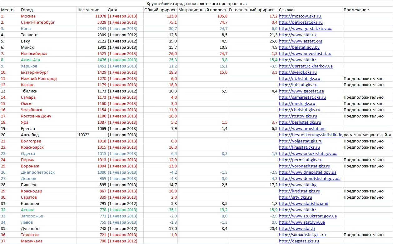Follow the bevoelkerungsstatistik.de link
The height and width of the screenshot is (244, 393).
click(311, 135)
